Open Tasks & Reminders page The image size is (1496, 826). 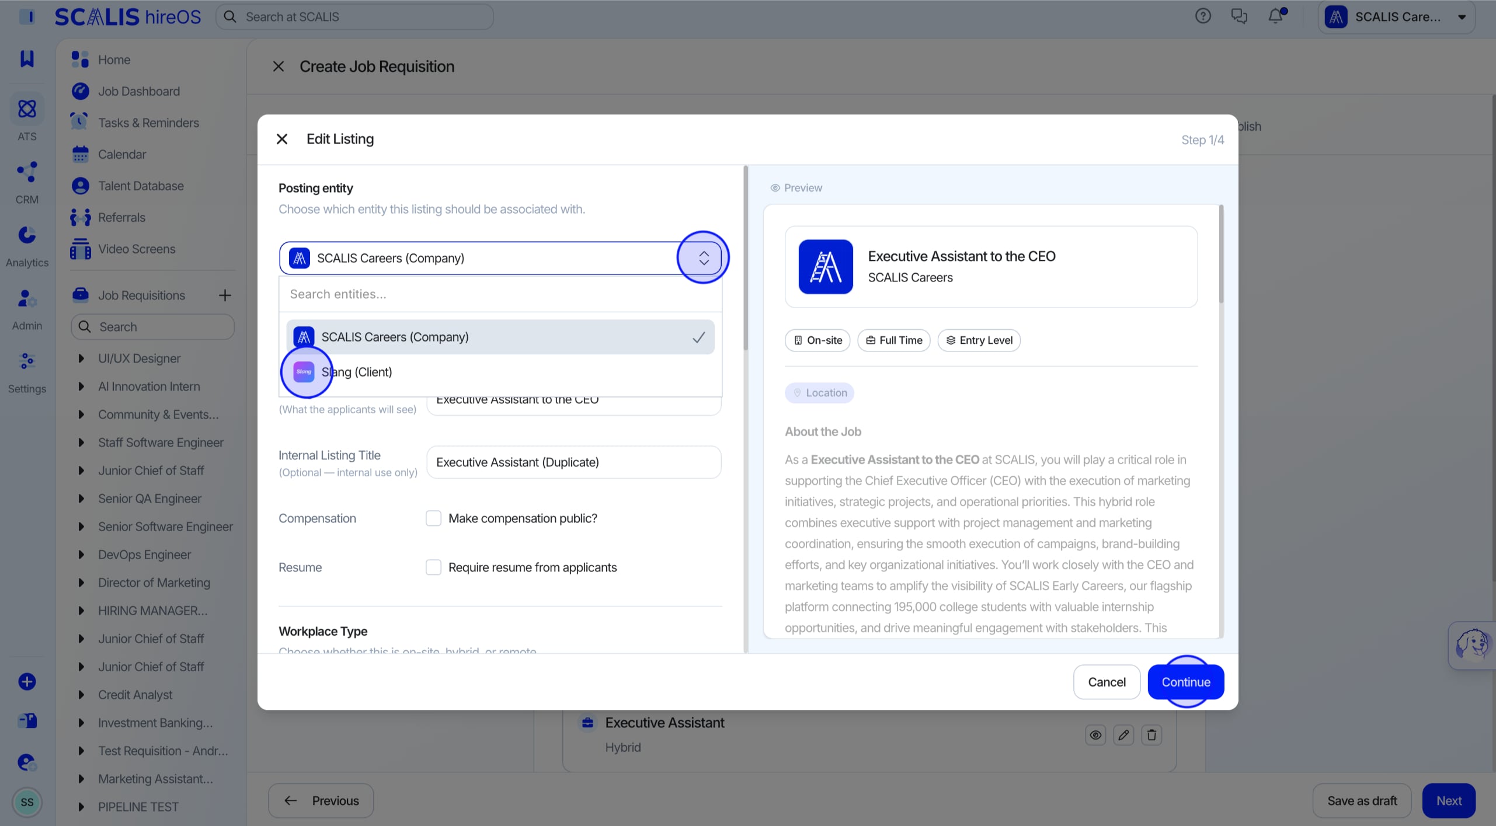[148, 123]
